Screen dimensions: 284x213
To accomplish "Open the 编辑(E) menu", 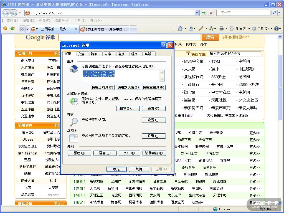I will pos(28,21).
